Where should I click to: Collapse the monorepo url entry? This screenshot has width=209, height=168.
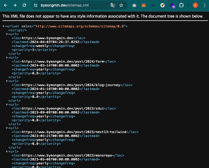pos(7,151)
